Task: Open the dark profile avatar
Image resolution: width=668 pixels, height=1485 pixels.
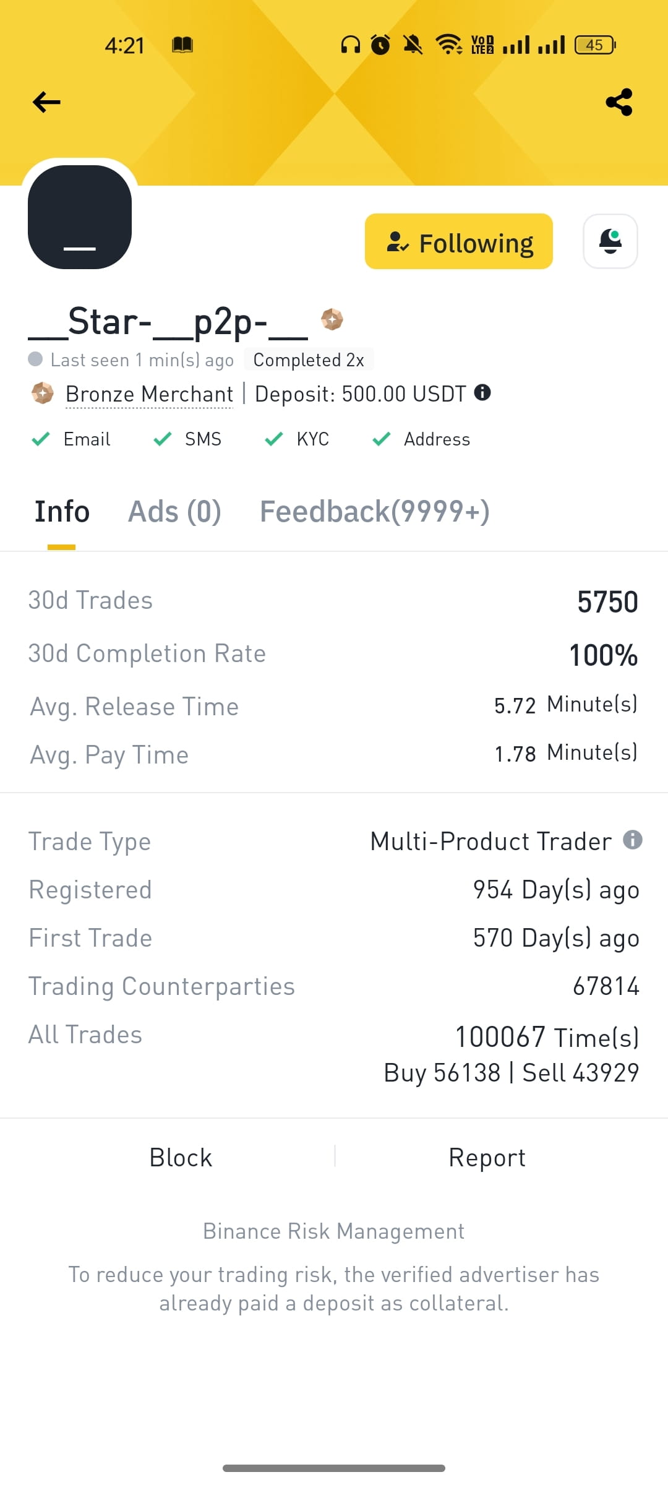Action: pyautogui.click(x=80, y=217)
